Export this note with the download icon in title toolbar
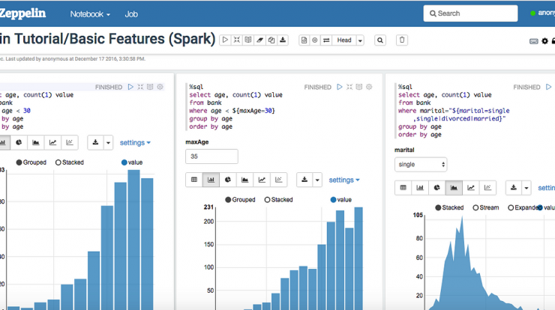Screen dimensions: 555x310 [x=283, y=40]
